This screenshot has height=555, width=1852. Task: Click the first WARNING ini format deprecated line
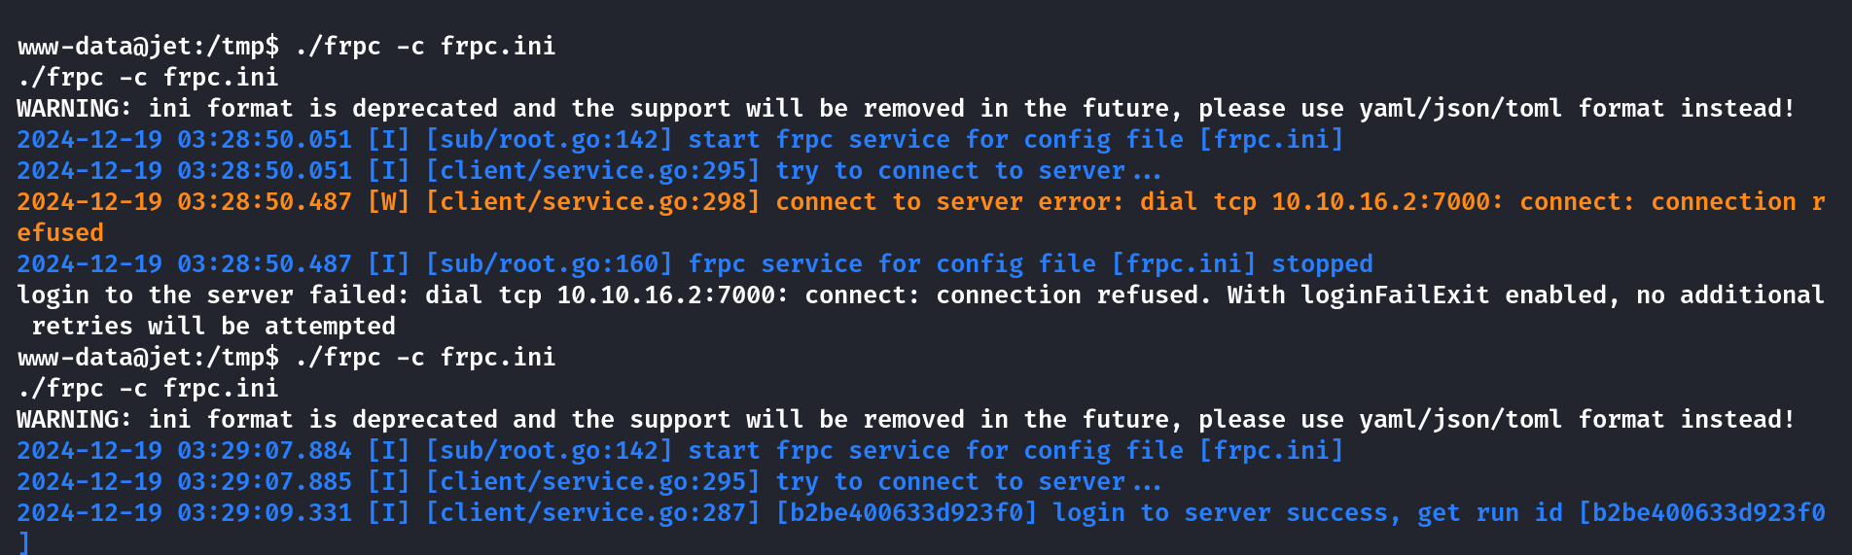coord(906,108)
